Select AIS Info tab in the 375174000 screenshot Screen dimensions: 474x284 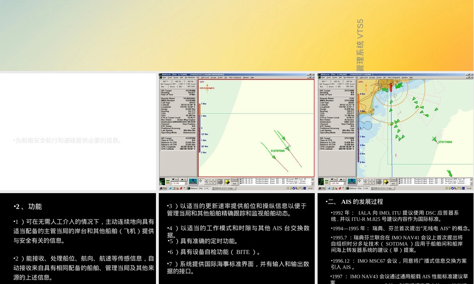coord(350,86)
